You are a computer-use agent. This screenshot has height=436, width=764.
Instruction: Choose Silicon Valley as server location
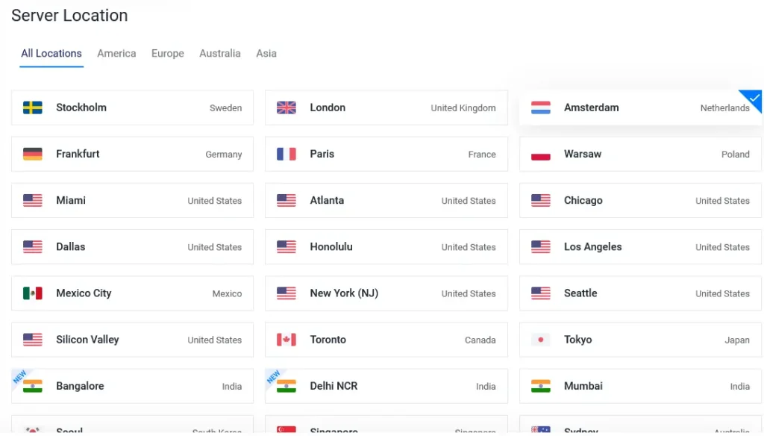pyautogui.click(x=132, y=340)
